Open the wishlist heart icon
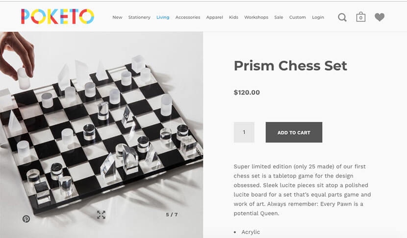 (379, 17)
